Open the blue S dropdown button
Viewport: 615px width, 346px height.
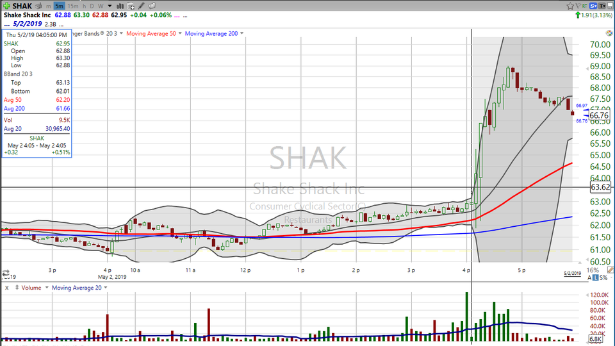(593, 6)
